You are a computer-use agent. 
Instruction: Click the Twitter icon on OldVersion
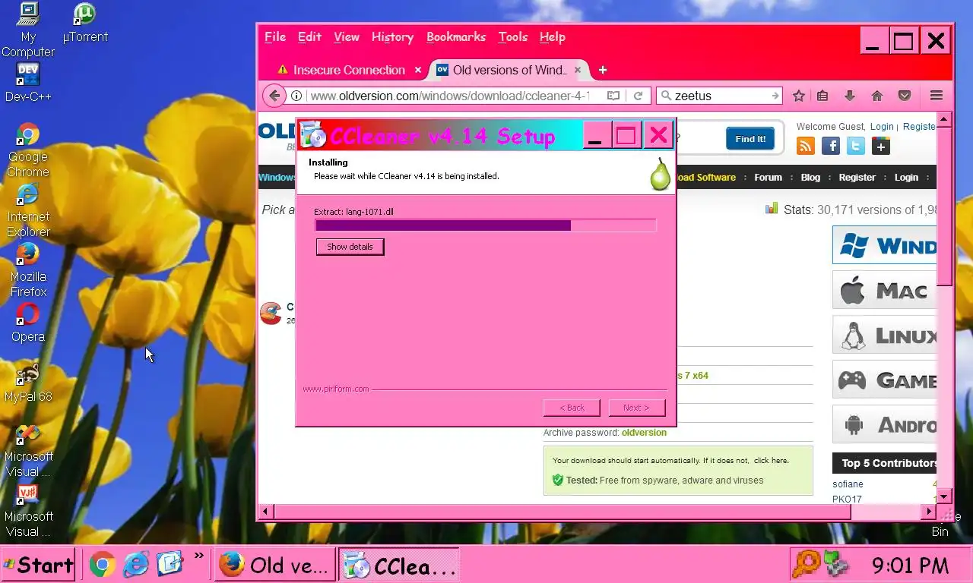[x=856, y=146]
